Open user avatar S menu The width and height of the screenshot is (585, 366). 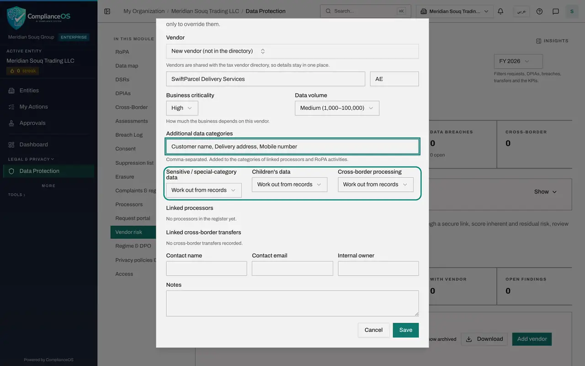[x=572, y=11]
